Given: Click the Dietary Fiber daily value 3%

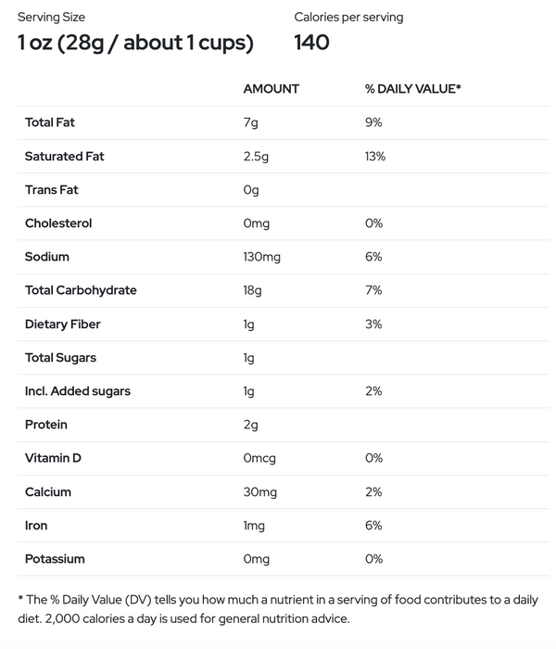Looking at the screenshot, I should [x=373, y=324].
